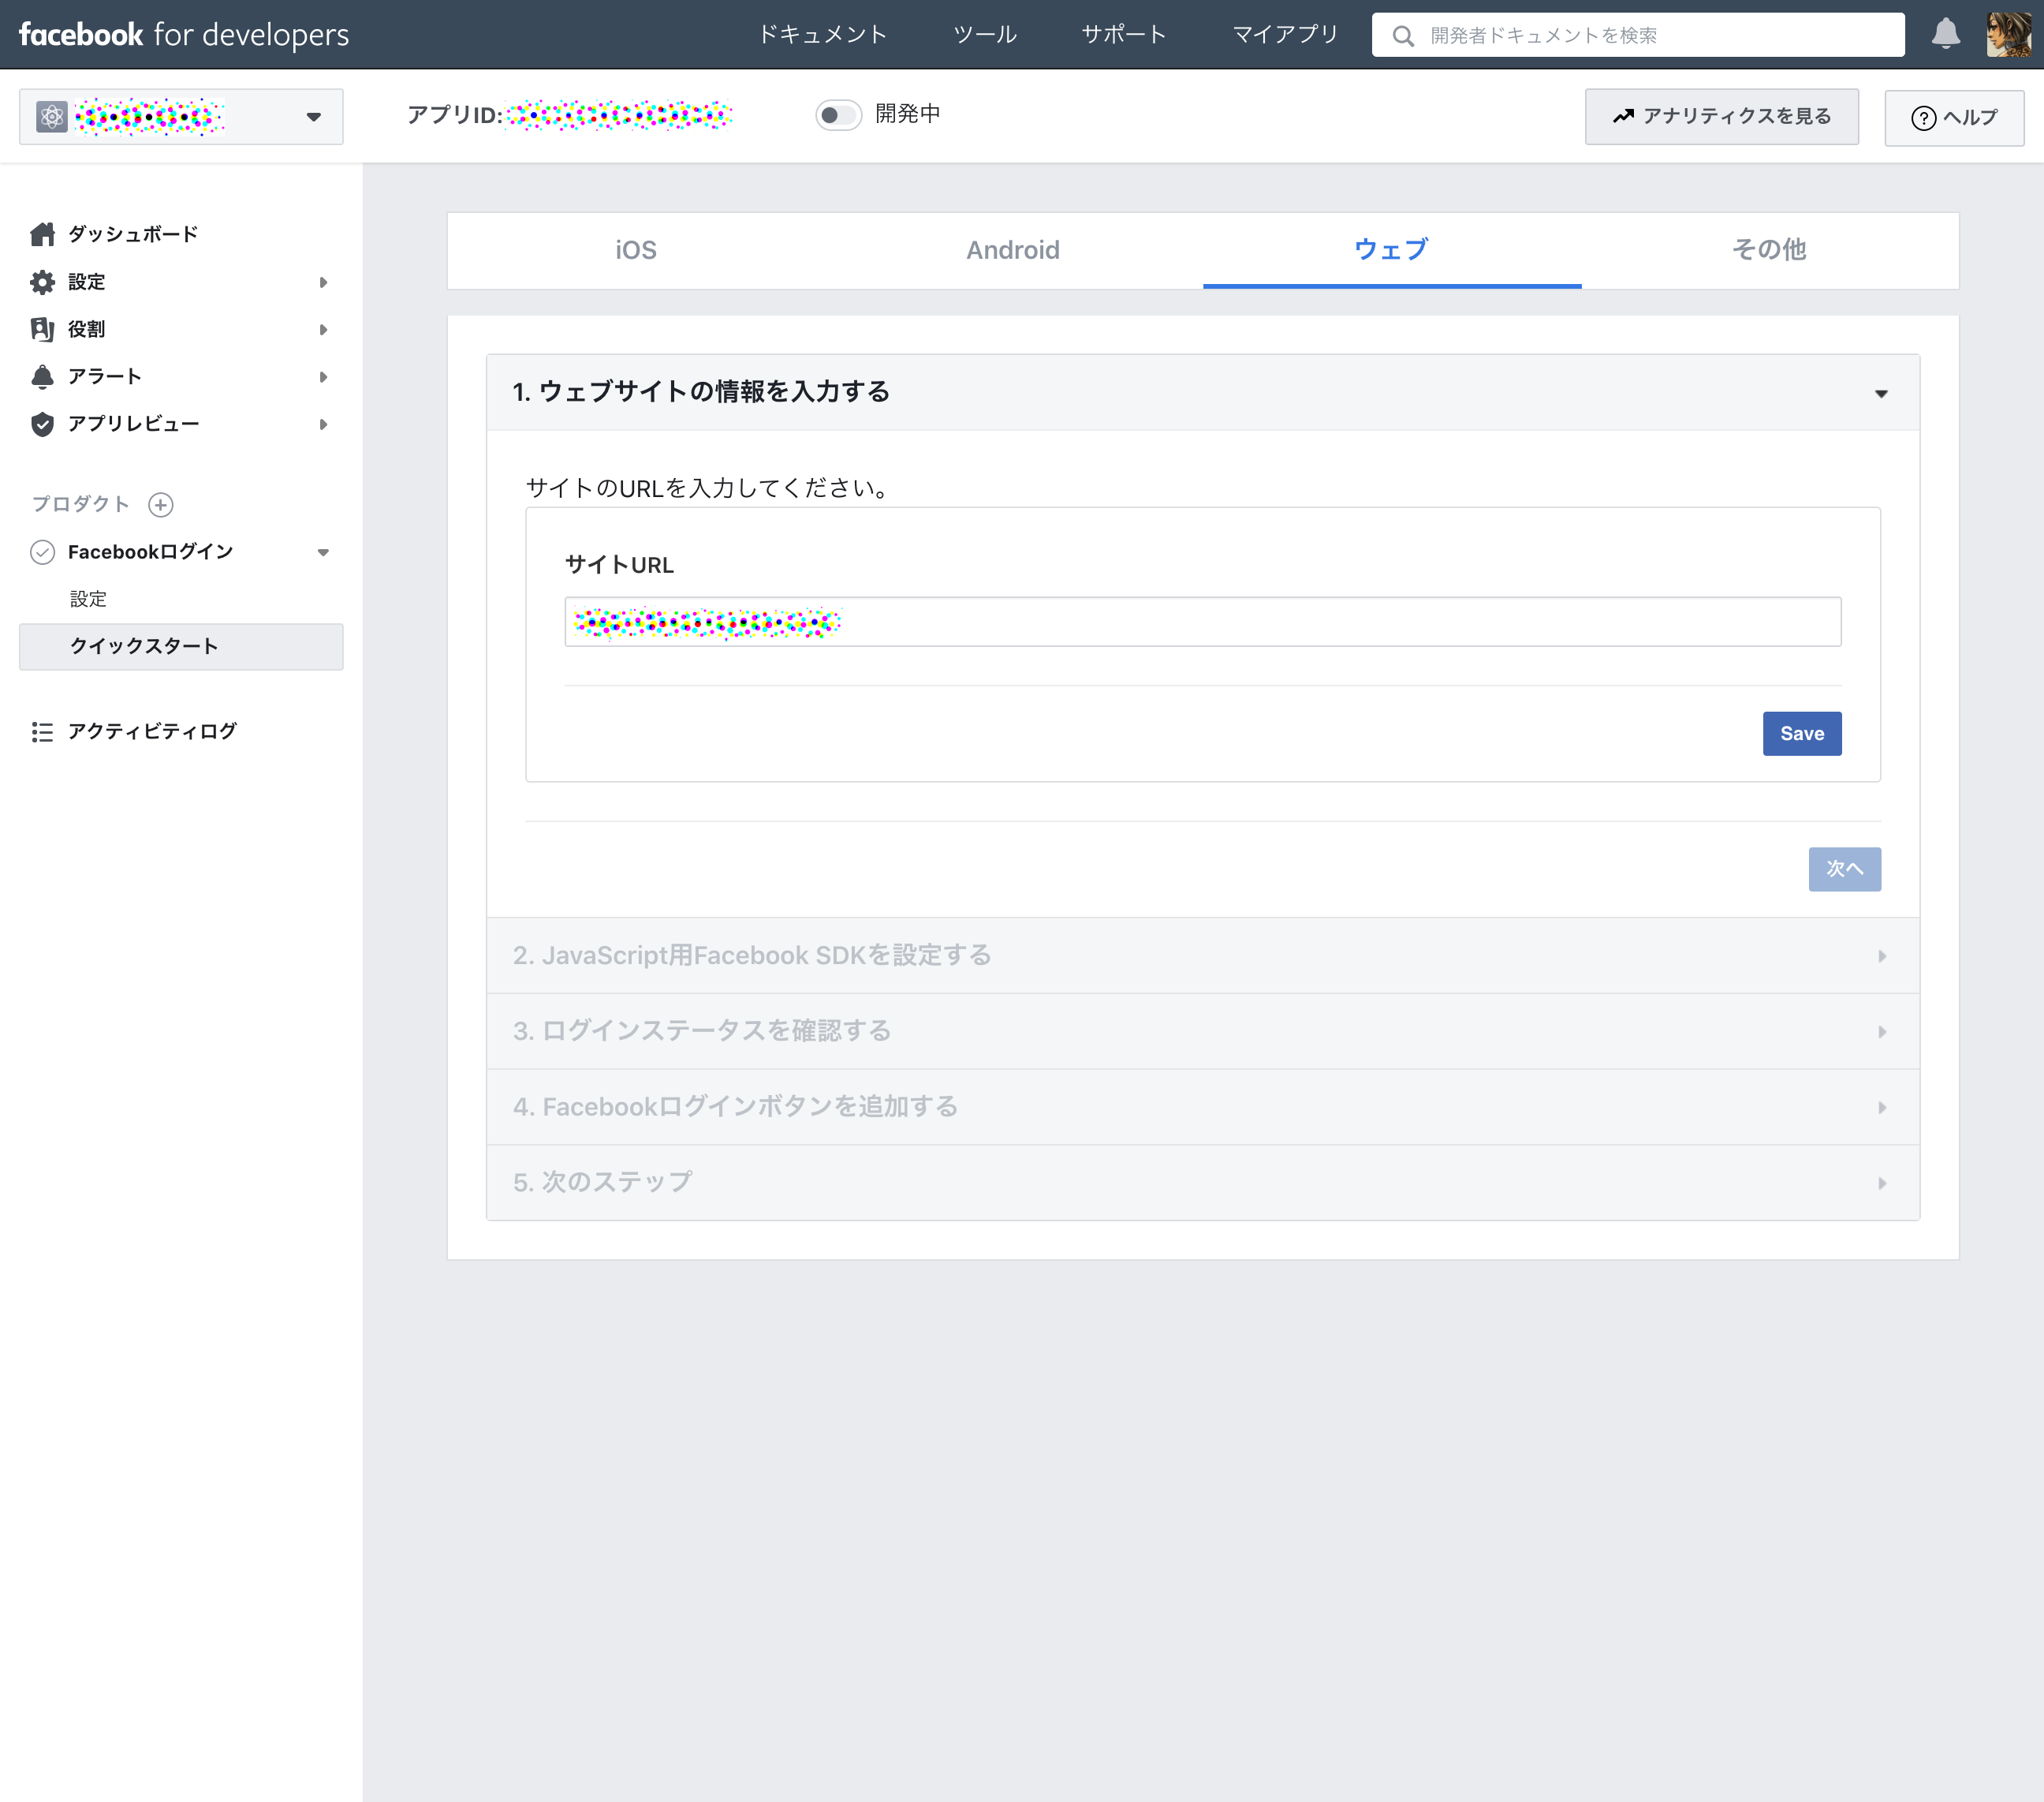Click the 設定 gear icon in sidebar

(x=42, y=282)
